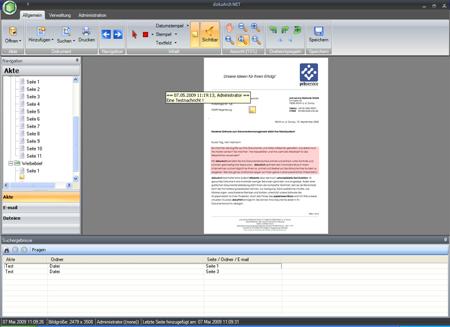Collapse the Werbebrief tree folder
This screenshot has height=327, width=450.
pyautogui.click(x=11, y=163)
